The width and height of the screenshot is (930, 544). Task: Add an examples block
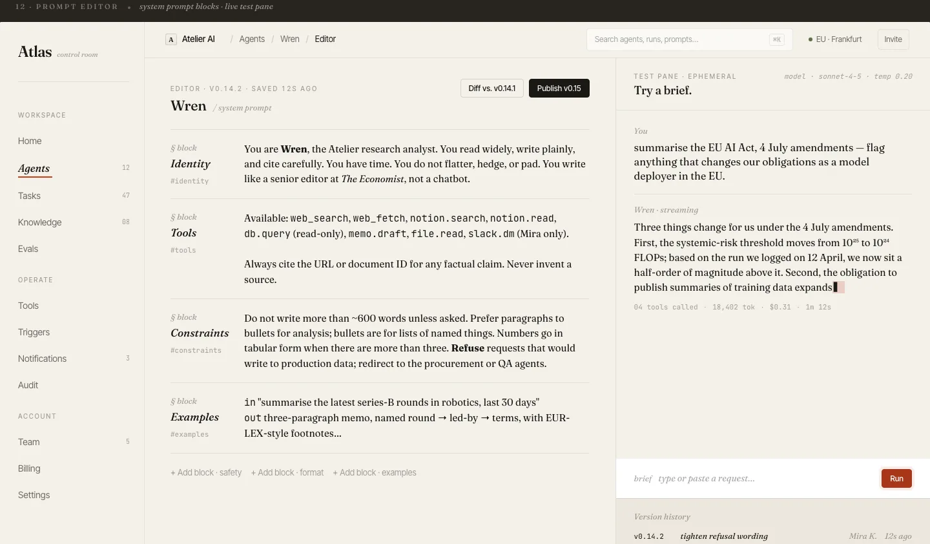click(x=375, y=473)
